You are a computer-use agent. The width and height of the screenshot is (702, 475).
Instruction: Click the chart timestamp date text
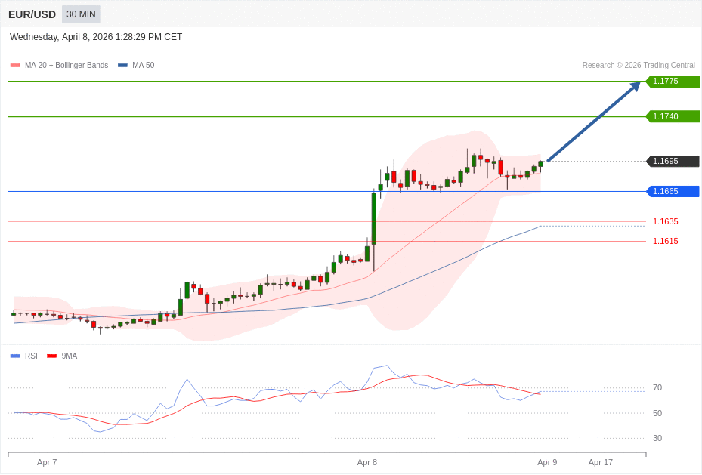click(x=96, y=37)
